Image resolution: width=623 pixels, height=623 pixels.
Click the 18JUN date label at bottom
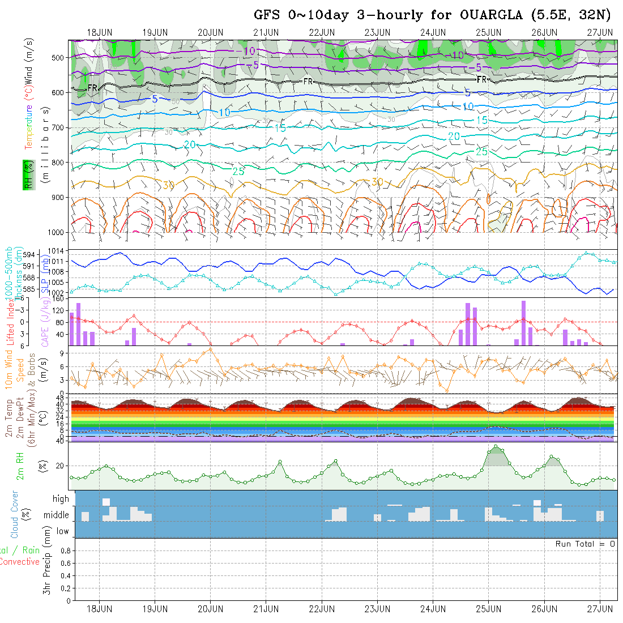pos(99,609)
